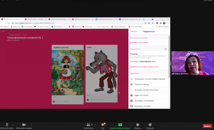This screenshot has height=130, width=214.
Task: Click the Вовк post title
Action: [x=89, y=47]
